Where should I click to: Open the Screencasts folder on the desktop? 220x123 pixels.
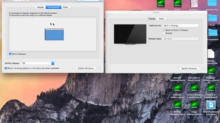pos(213,33)
